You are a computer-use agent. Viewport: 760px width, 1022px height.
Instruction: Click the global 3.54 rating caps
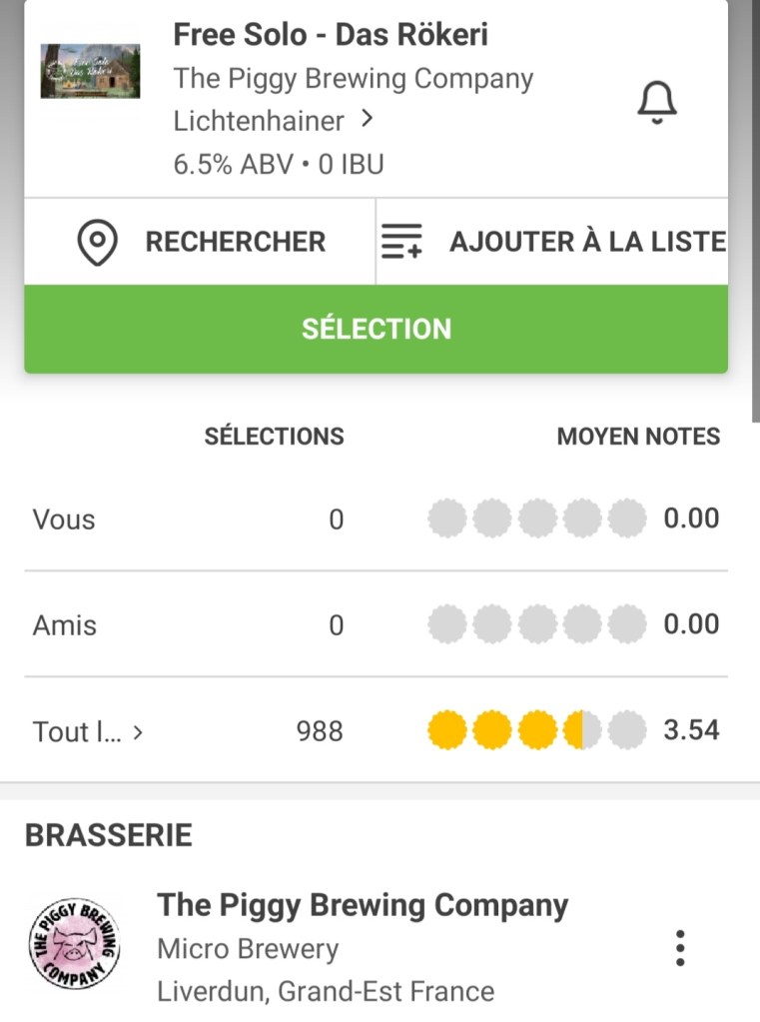point(536,730)
